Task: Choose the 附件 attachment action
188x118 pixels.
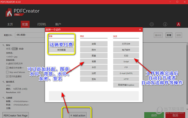Action: pyautogui.click(x=94, y=50)
